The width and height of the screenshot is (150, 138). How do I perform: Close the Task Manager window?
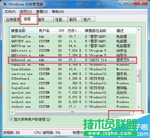[141, 3]
